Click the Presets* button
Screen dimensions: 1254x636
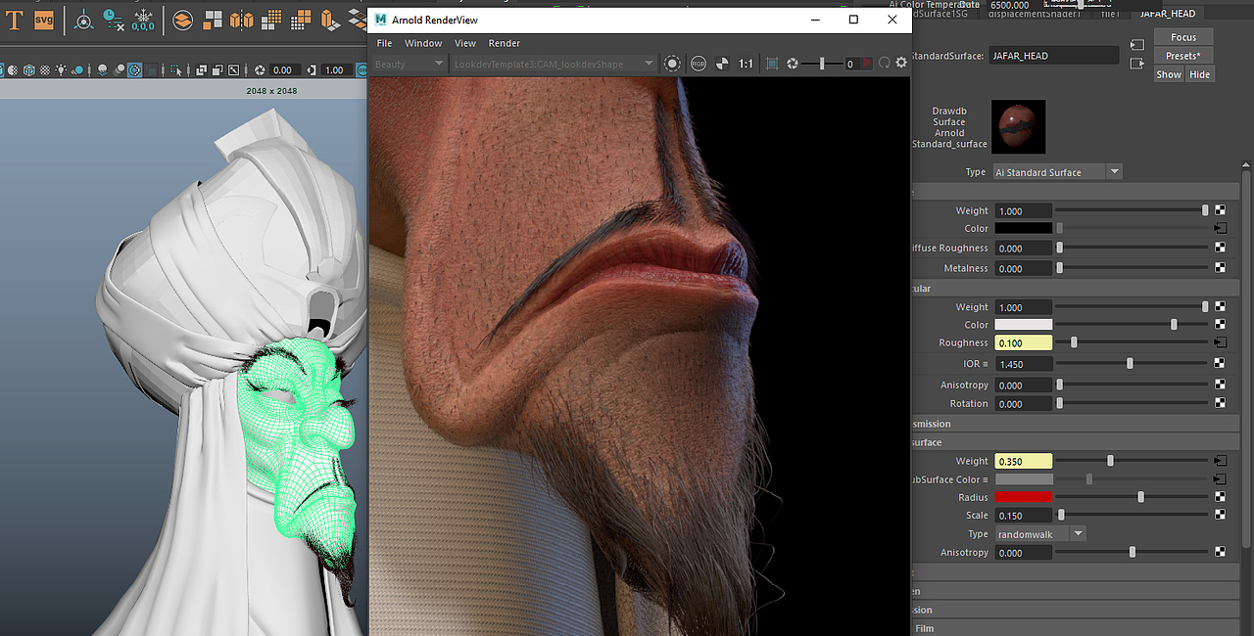click(1183, 56)
